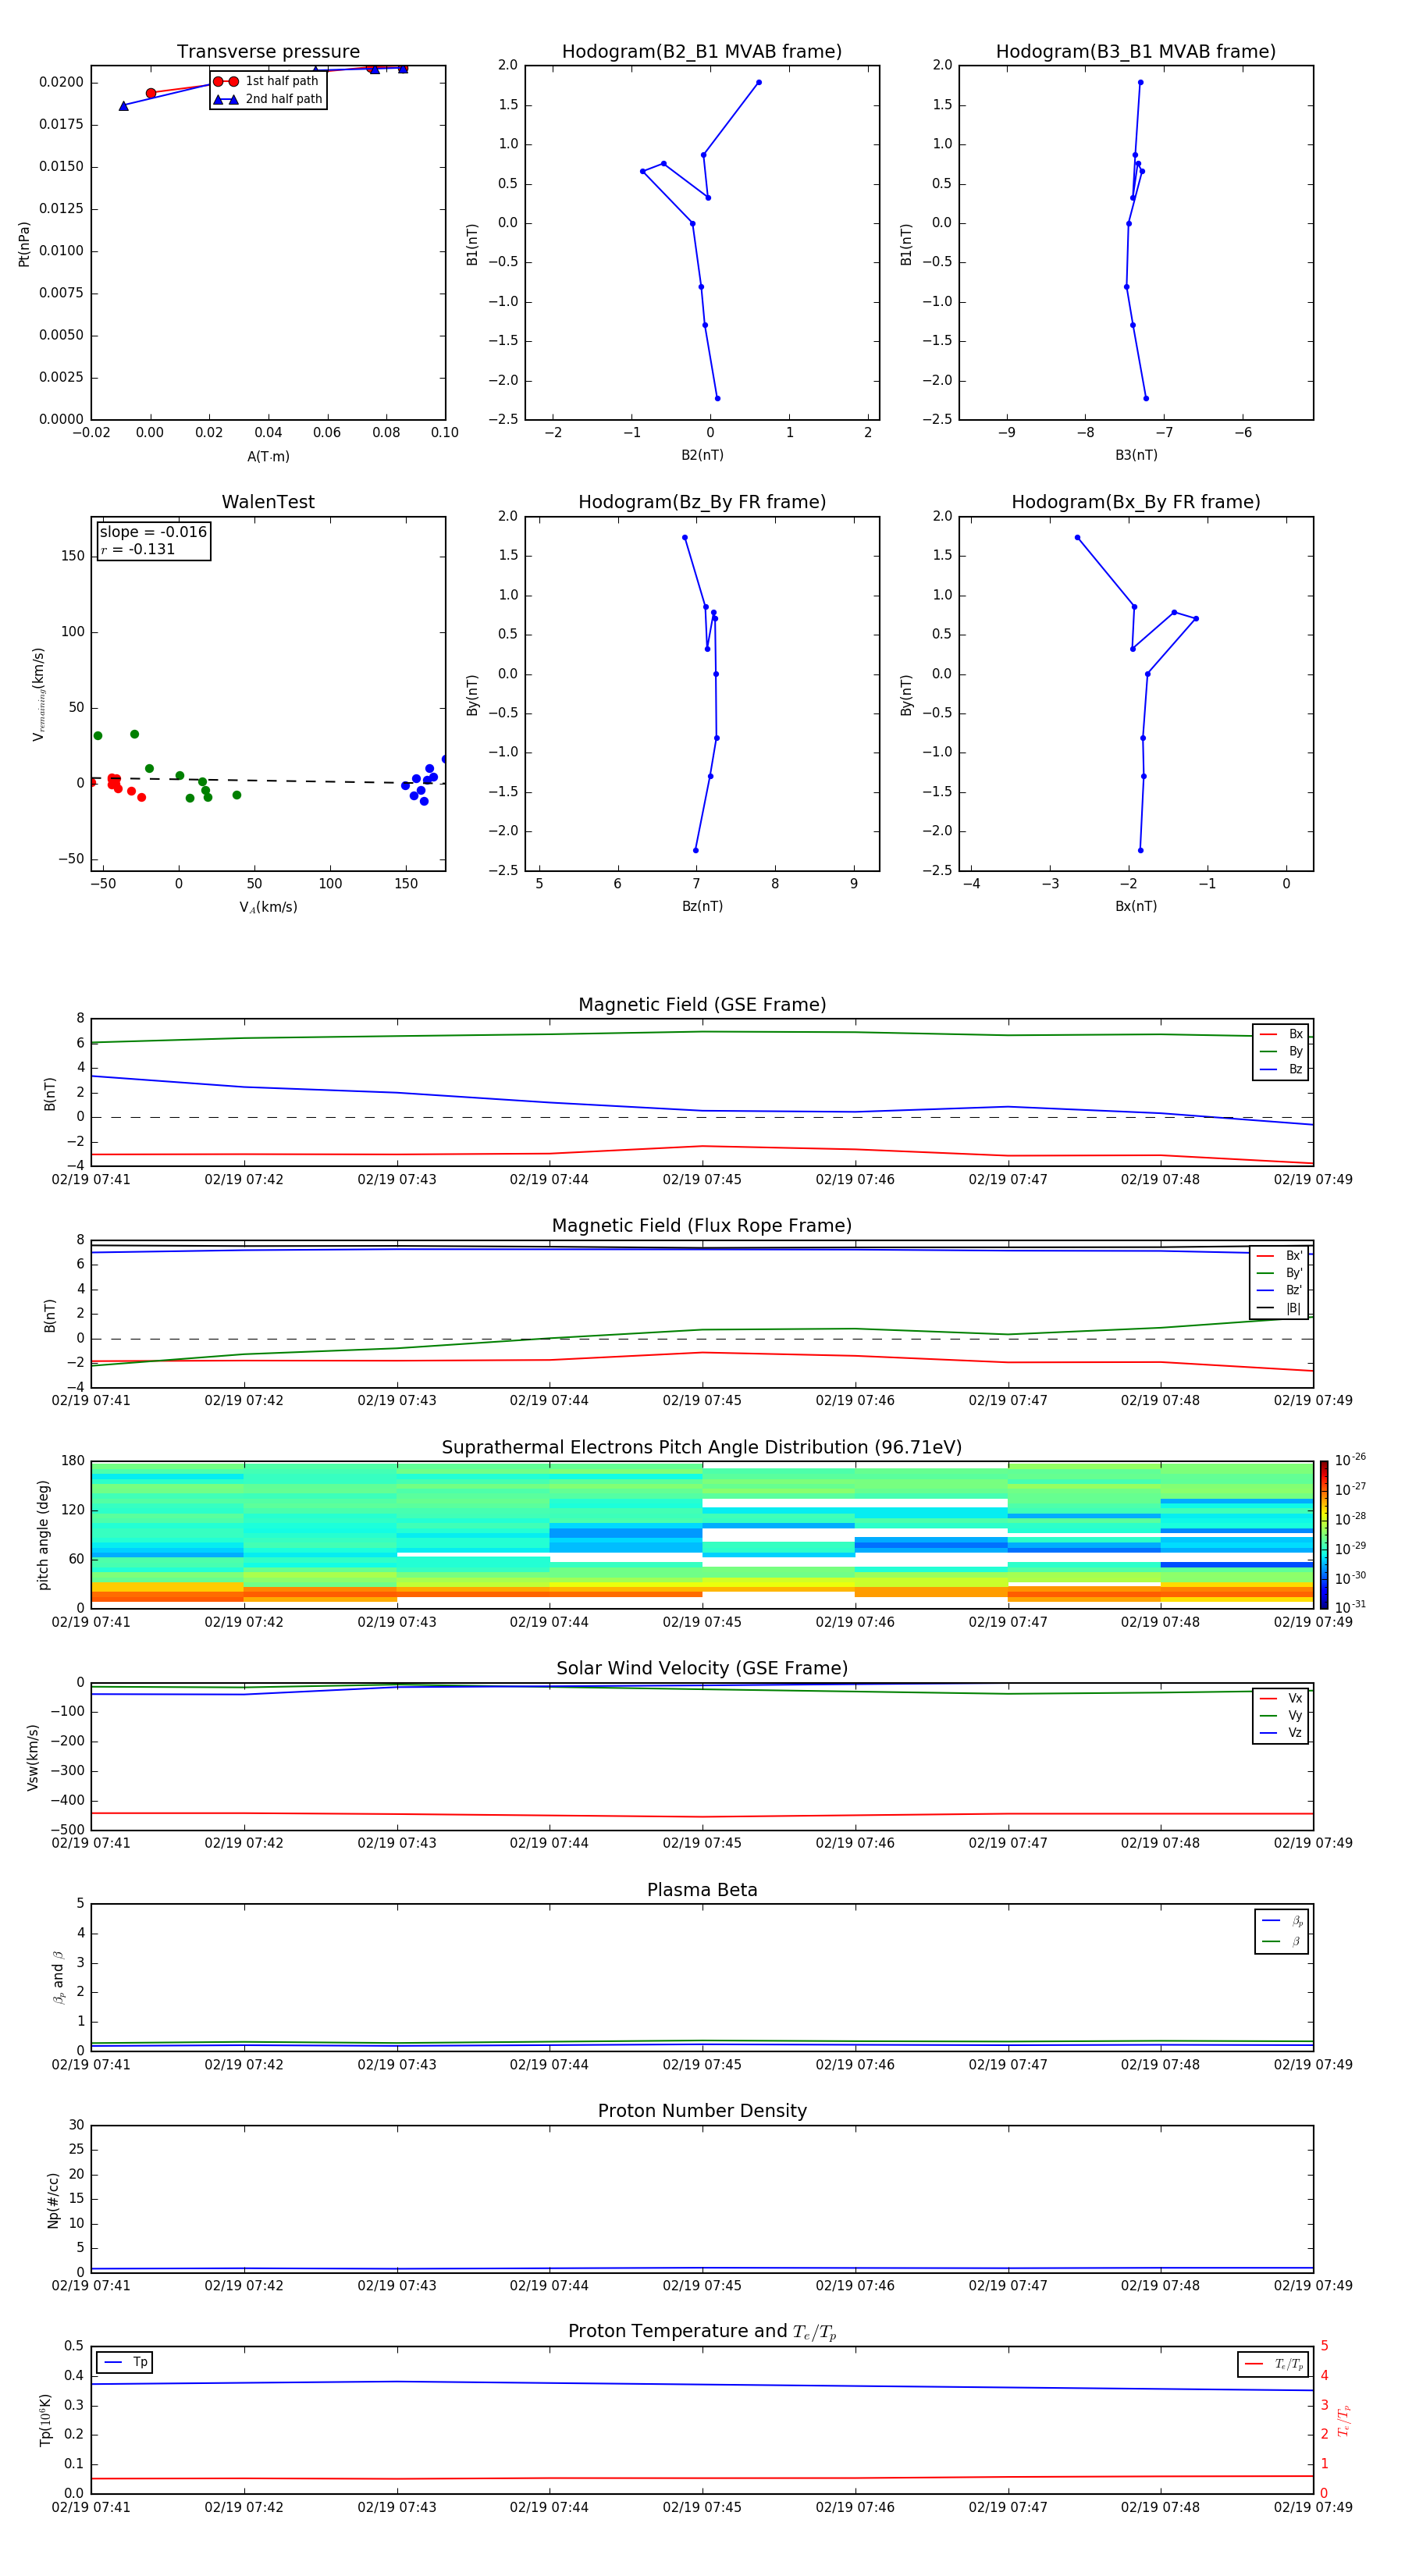Screen dimensions: 1405x2576
Task: Select "By'" in the Flux Rope legend
Action: tap(1280, 1273)
